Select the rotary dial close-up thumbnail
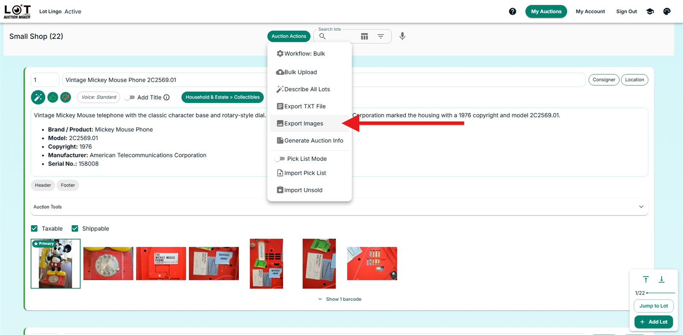This screenshot has height=335, width=683. point(108,264)
